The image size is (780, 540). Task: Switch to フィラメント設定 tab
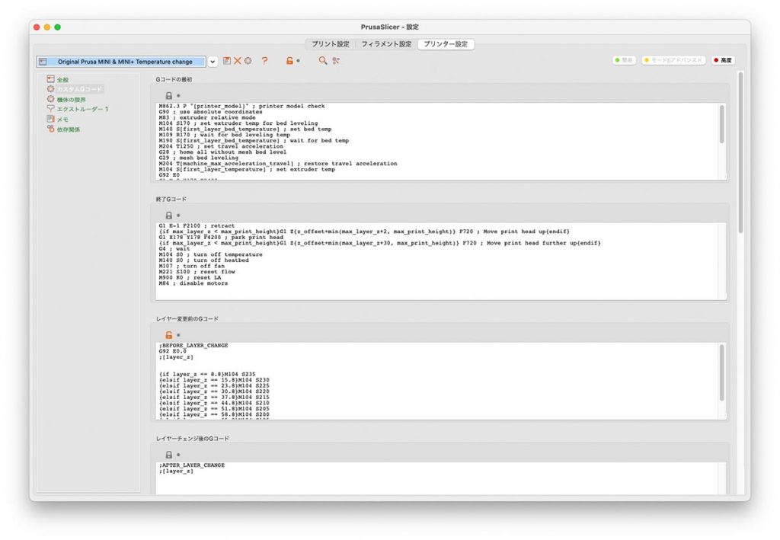pos(386,43)
